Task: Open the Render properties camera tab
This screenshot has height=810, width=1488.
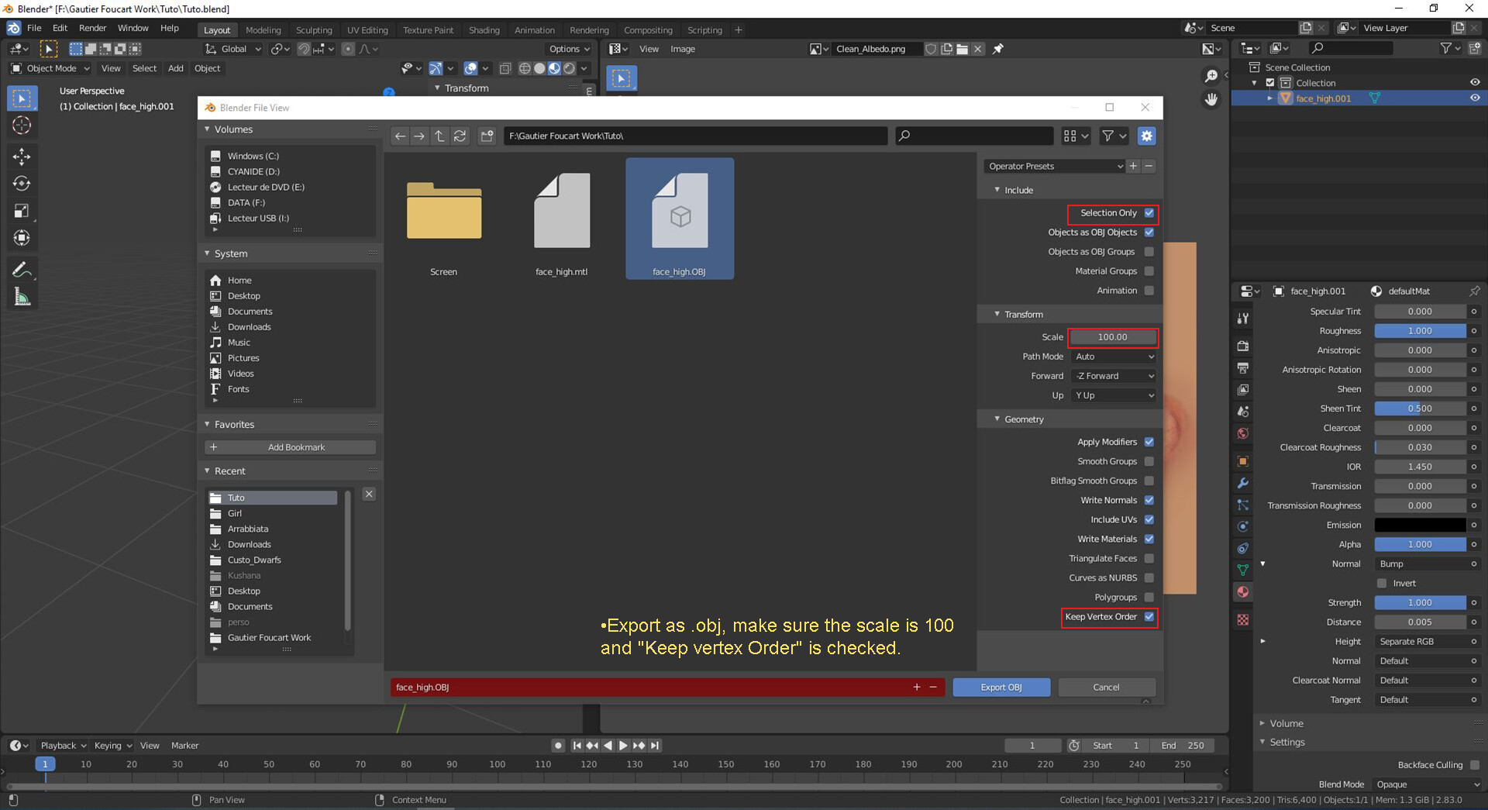Action: 1243,345
